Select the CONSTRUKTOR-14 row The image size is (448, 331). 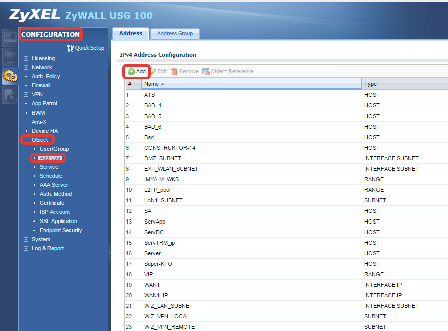[286, 148]
